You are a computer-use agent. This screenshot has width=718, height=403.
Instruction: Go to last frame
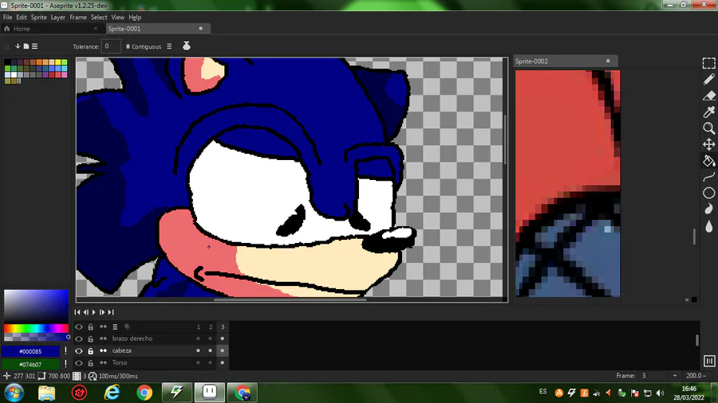111,312
